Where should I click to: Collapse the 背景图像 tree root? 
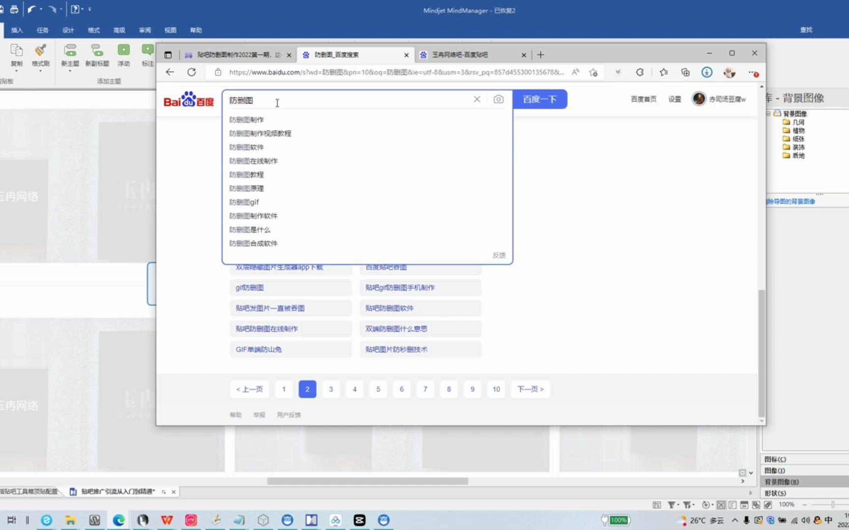768,113
